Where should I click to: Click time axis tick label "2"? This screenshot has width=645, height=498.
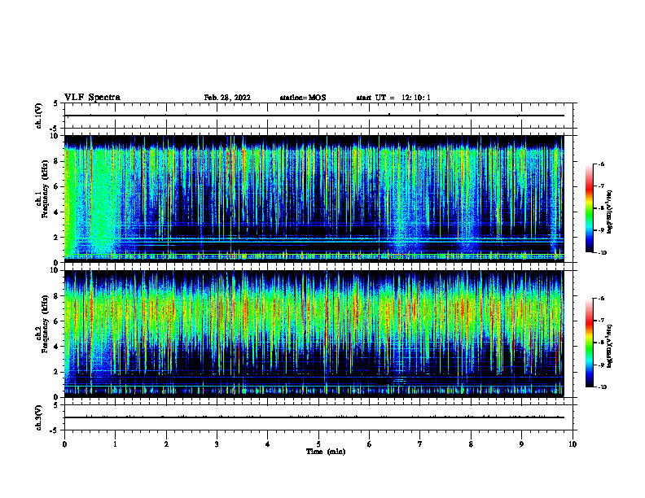[x=166, y=444]
